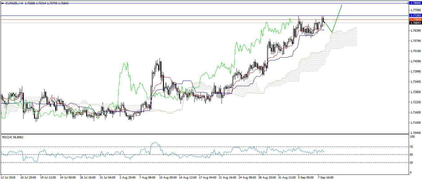Screen dimensions: 422x181
Task: Pick the 2 Aug 20:00 time marker
Action: [128, 178]
